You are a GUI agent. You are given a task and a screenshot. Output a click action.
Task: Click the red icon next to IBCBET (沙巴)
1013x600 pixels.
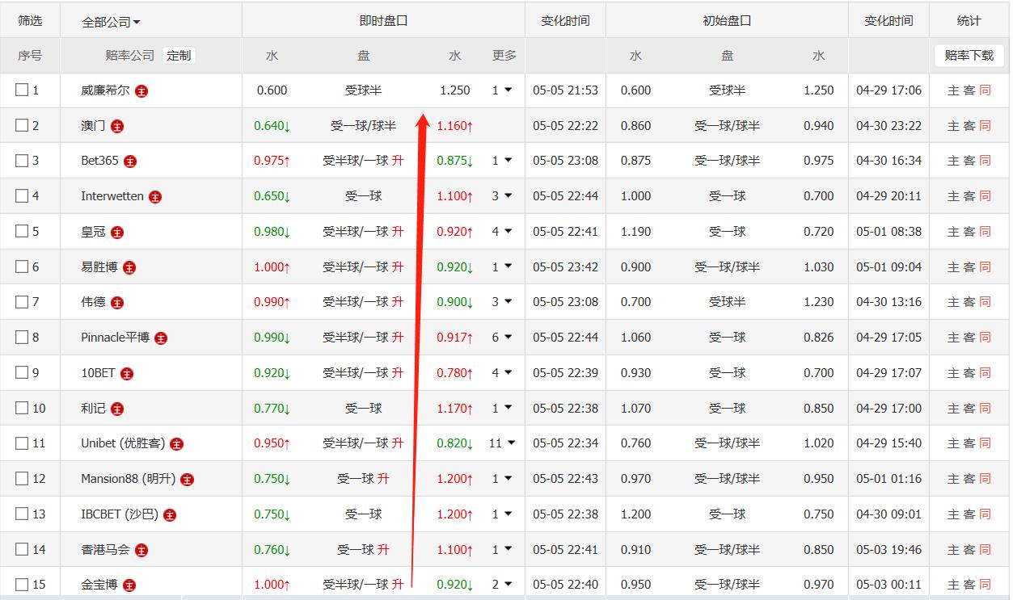(x=170, y=515)
